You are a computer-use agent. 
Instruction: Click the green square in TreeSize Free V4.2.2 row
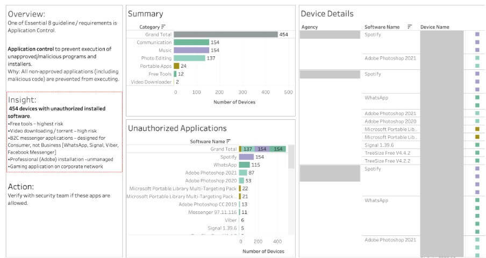coord(477,161)
